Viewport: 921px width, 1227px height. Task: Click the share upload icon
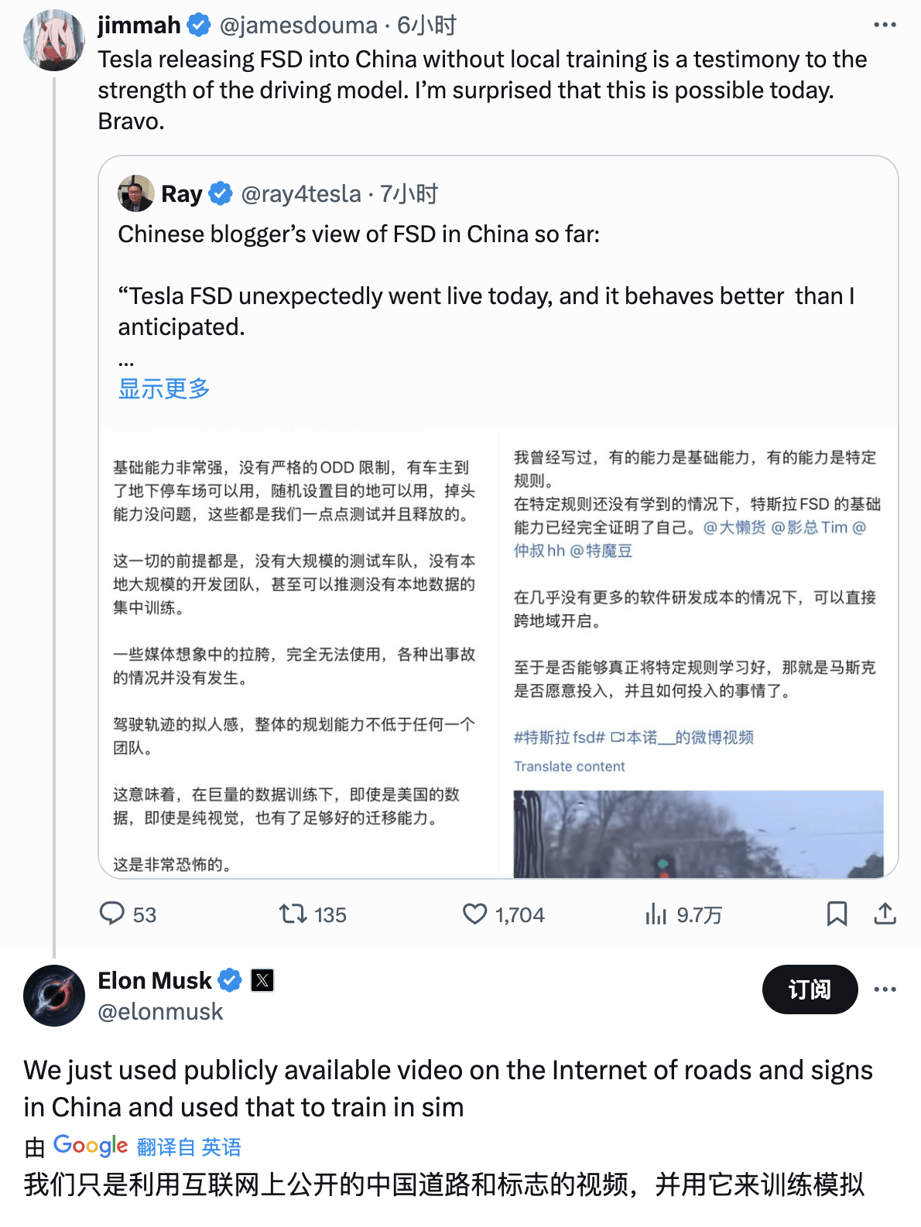tap(885, 914)
